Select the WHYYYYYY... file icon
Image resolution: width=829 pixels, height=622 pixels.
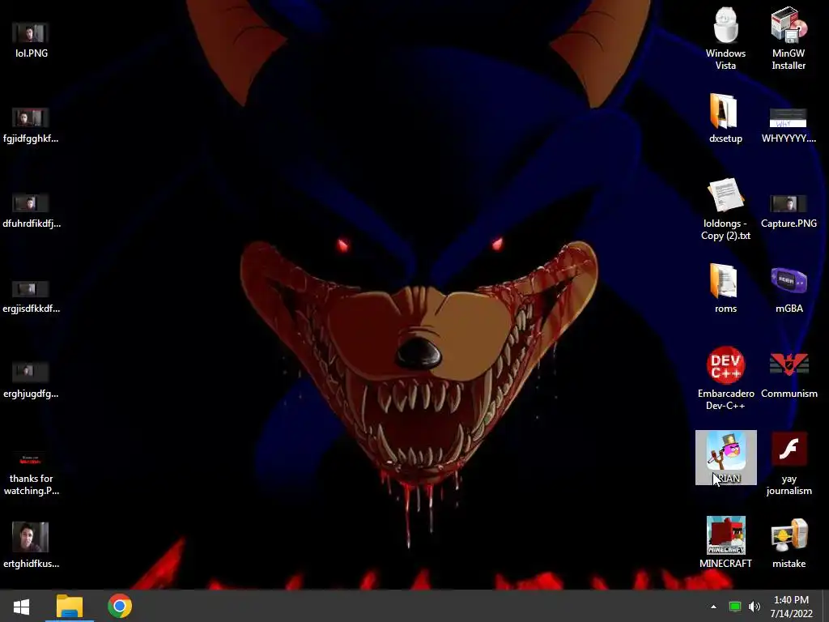789,126
